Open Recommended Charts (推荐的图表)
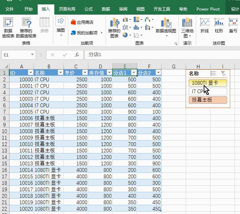 tap(114, 28)
